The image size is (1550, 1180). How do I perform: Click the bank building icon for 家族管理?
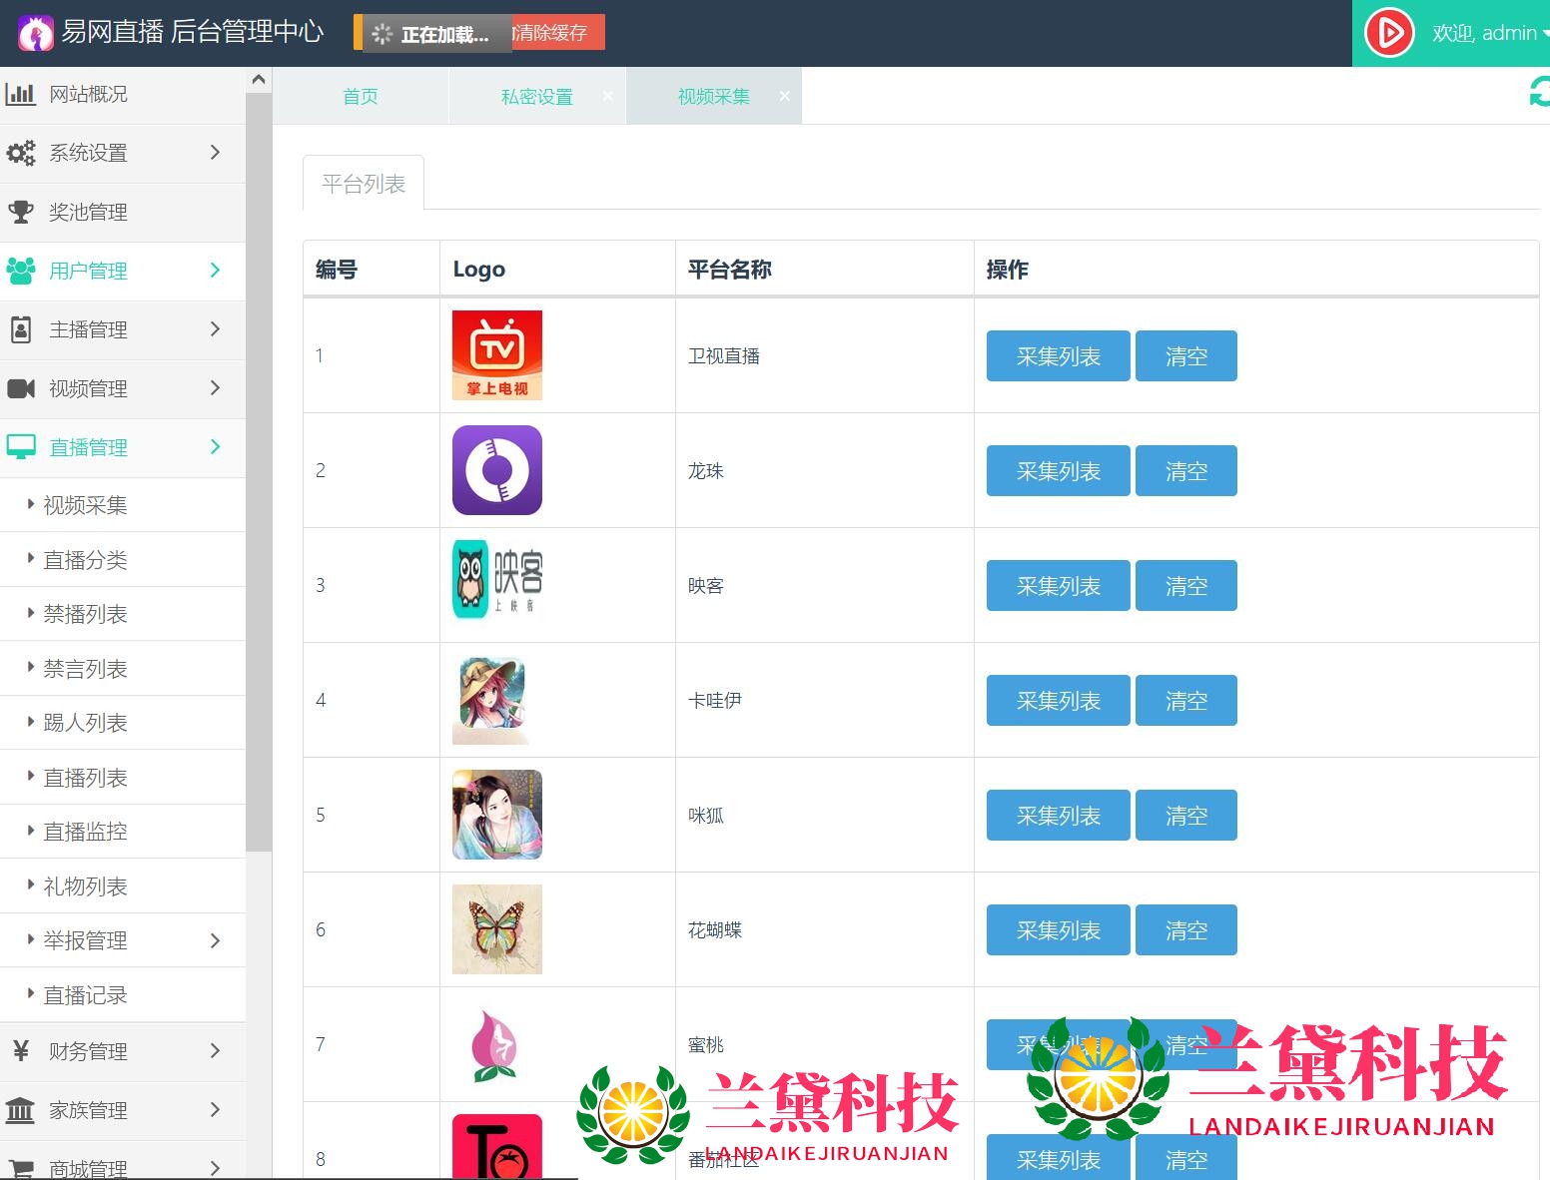pyautogui.click(x=20, y=1109)
